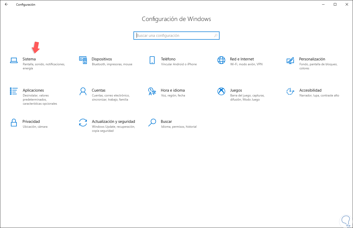Click 'Bluetooth, impresoras, mouse' description
353x228 pixels.
(x=112, y=64)
